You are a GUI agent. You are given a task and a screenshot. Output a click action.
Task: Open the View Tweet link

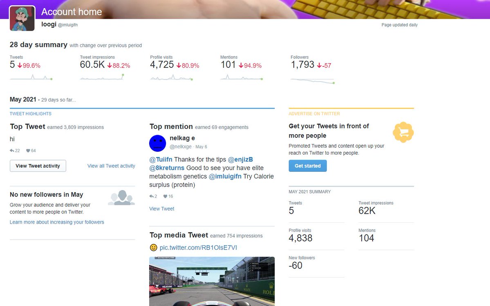tap(161, 208)
